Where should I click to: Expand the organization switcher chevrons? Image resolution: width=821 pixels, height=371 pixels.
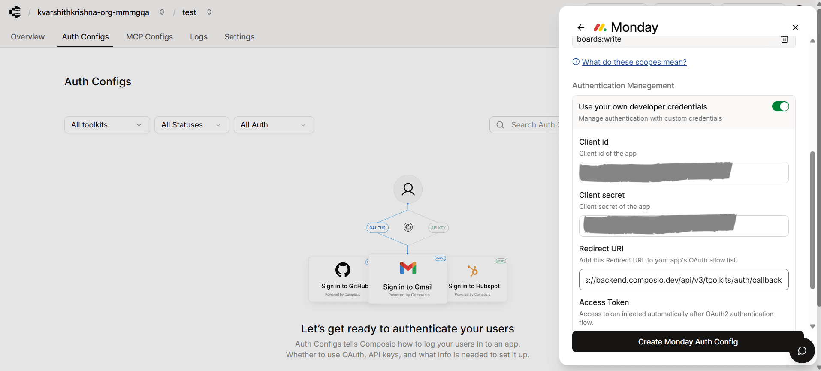tap(162, 12)
